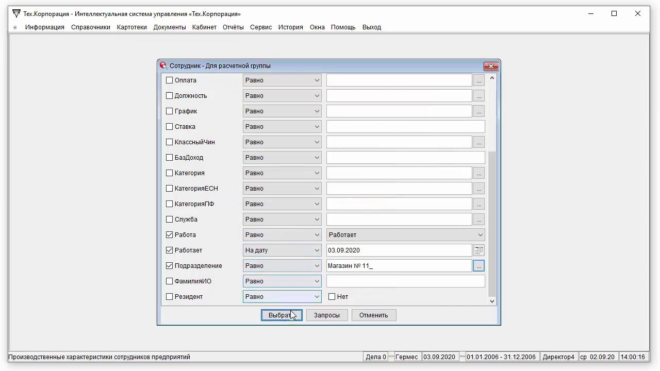This screenshot has height=371, width=660.
Task: Open the История menu
Action: [x=291, y=27]
